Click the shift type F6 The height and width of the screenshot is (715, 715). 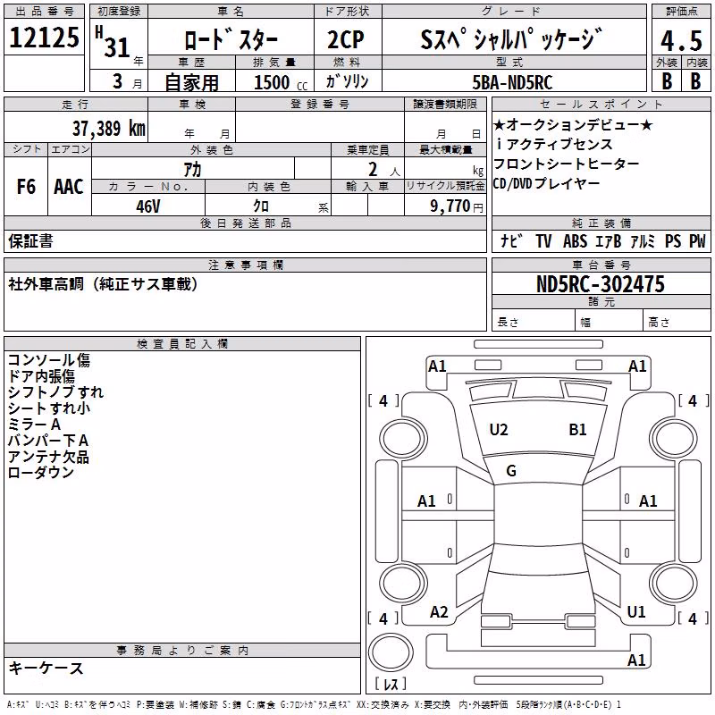pos(26,186)
